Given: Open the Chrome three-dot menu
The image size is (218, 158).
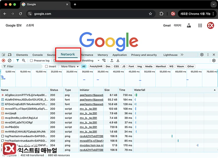Looking at the screenshot, I should coord(213,14).
